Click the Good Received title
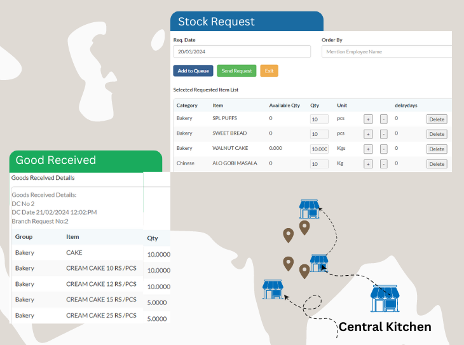Image resolution: width=464 pixels, height=345 pixels. pos(56,160)
